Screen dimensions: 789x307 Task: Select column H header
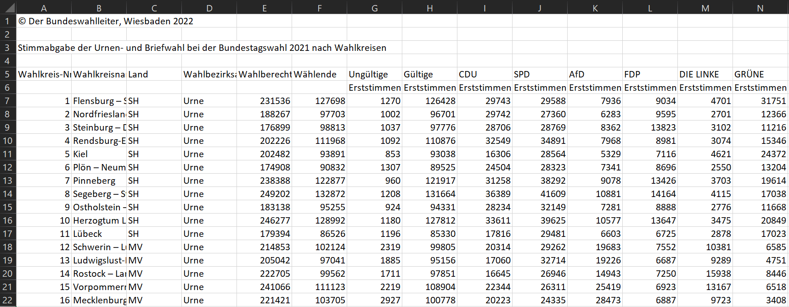coord(429,8)
